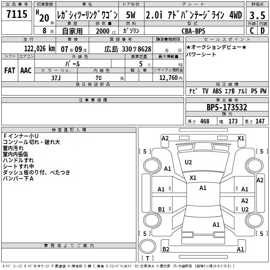Select the fuel type ガソリン
Image resolution: width=270 pixels, height=270 pixels.
click(131, 31)
